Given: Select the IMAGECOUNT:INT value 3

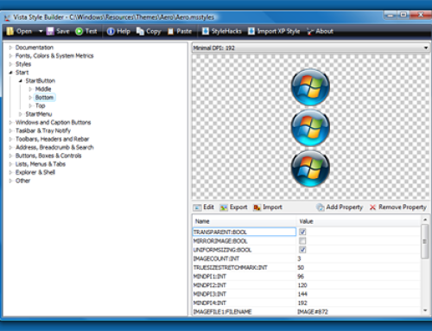Looking at the screenshot, I should 299,258.
